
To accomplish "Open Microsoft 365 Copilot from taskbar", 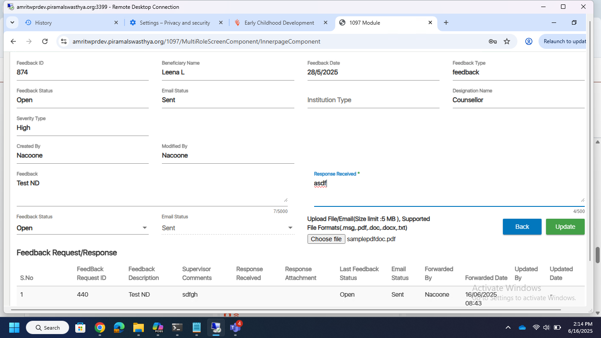I will coord(158,327).
